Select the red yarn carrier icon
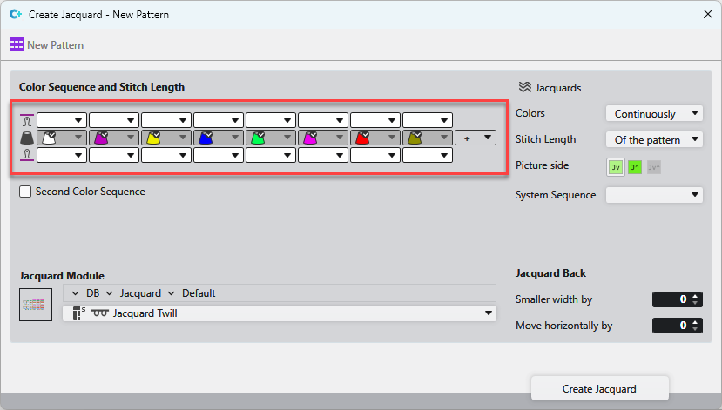Image resolution: width=722 pixels, height=410 pixels. (363, 138)
